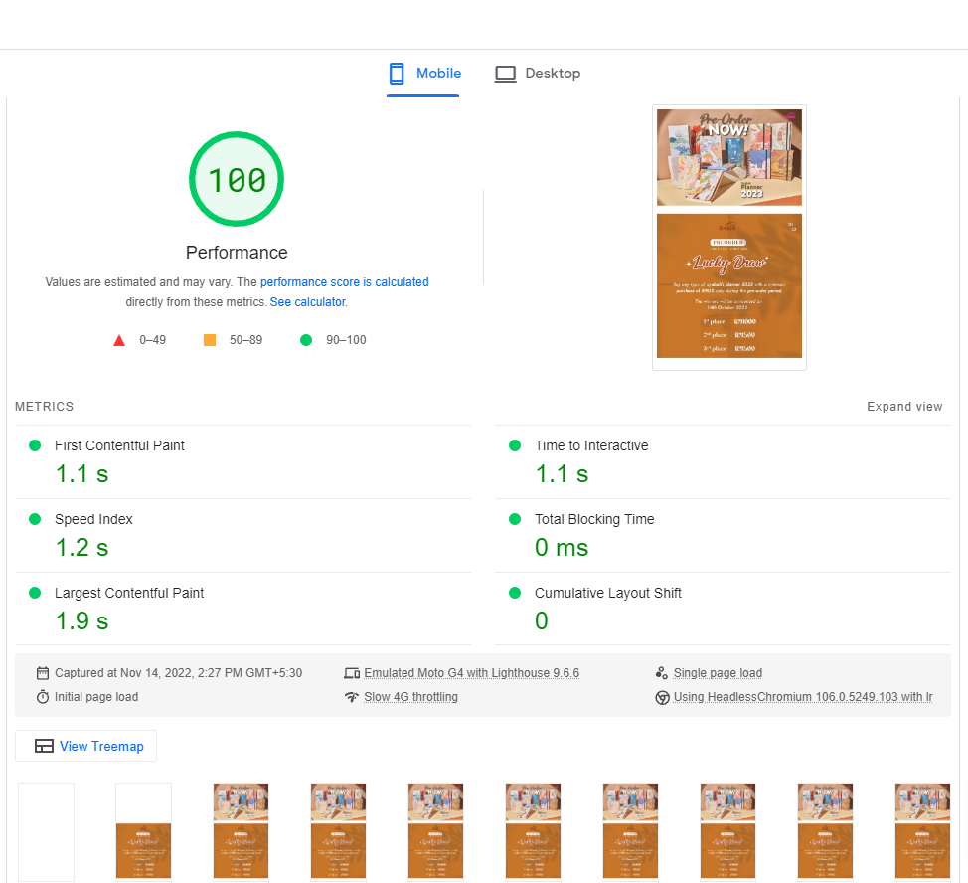Expand the metrics view
968x883 pixels.
coord(903,407)
